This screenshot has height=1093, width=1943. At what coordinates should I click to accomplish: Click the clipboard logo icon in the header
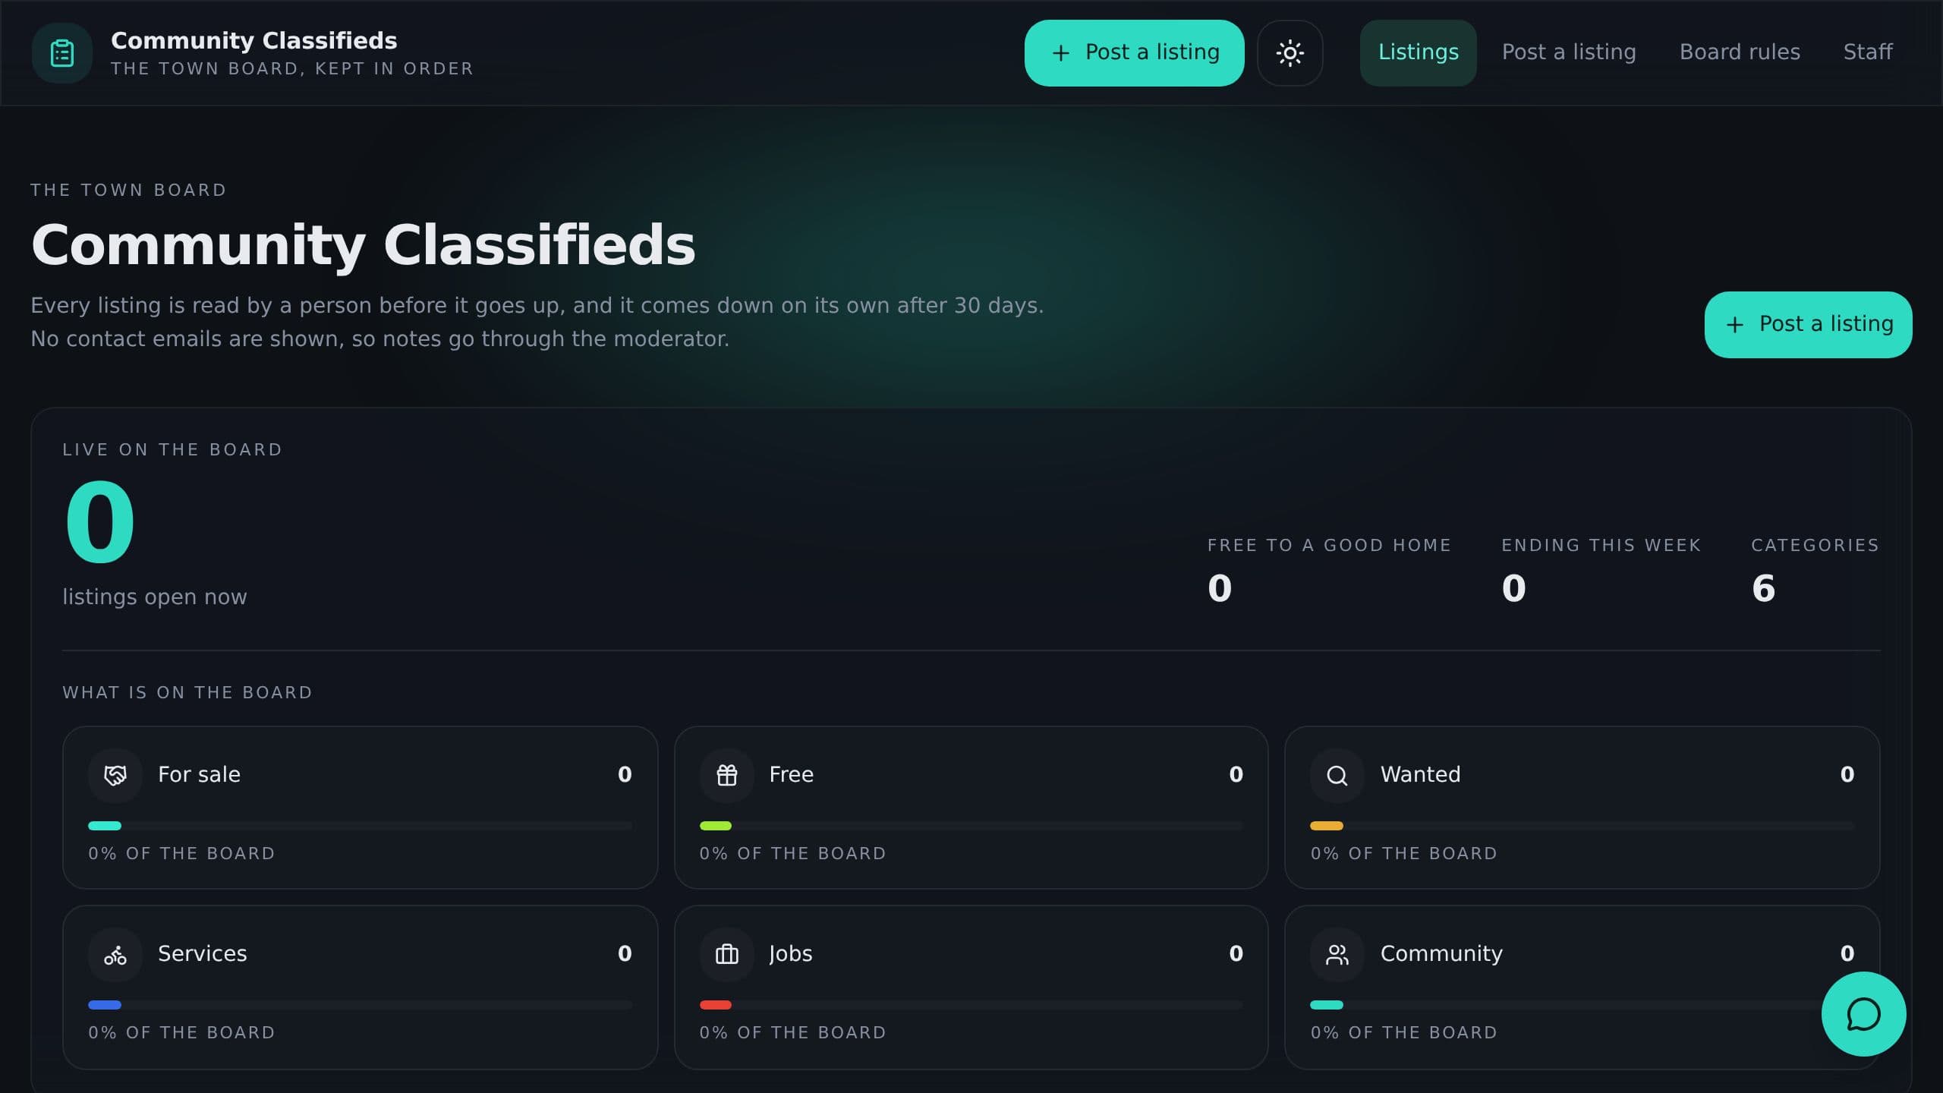(x=62, y=53)
